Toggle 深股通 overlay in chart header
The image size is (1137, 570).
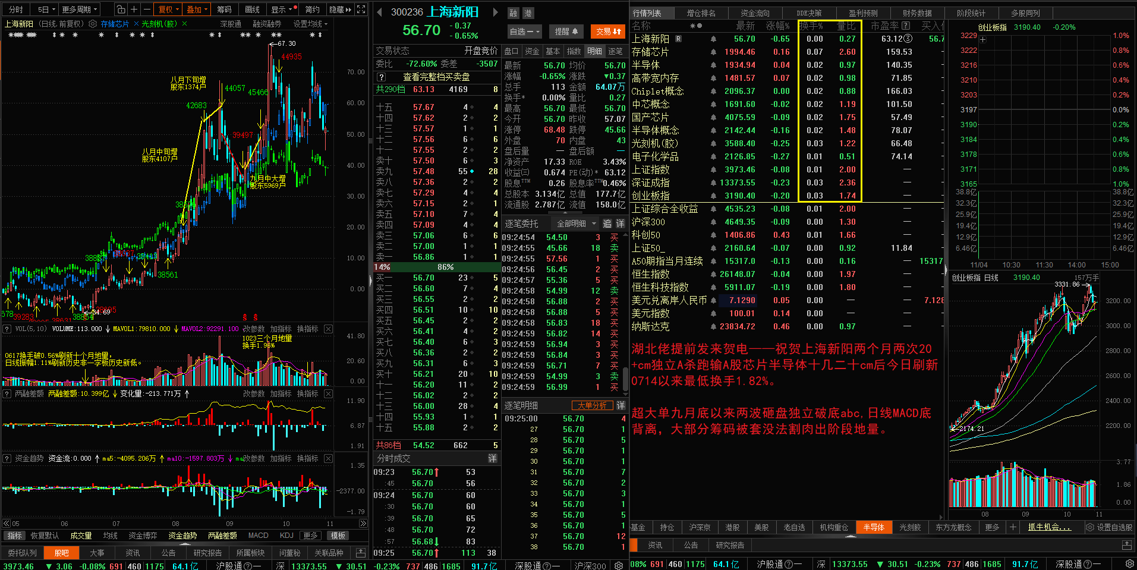click(x=231, y=24)
